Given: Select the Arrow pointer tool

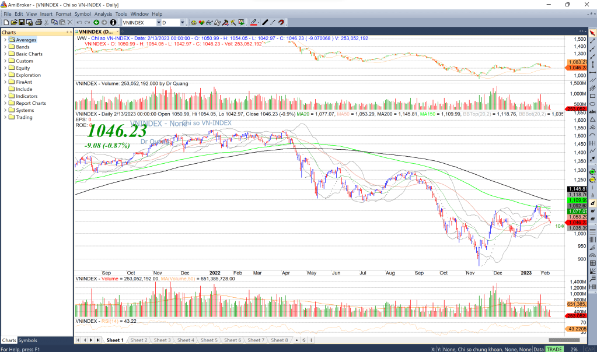Looking at the screenshot, I should click(x=592, y=34).
